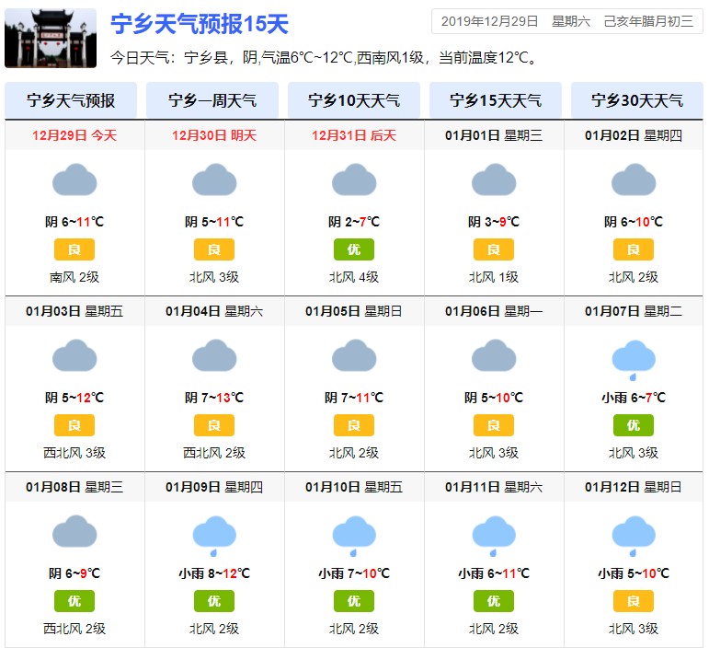
Task: Click the 良 badge for 01月04日 星期六
Action: tap(214, 425)
